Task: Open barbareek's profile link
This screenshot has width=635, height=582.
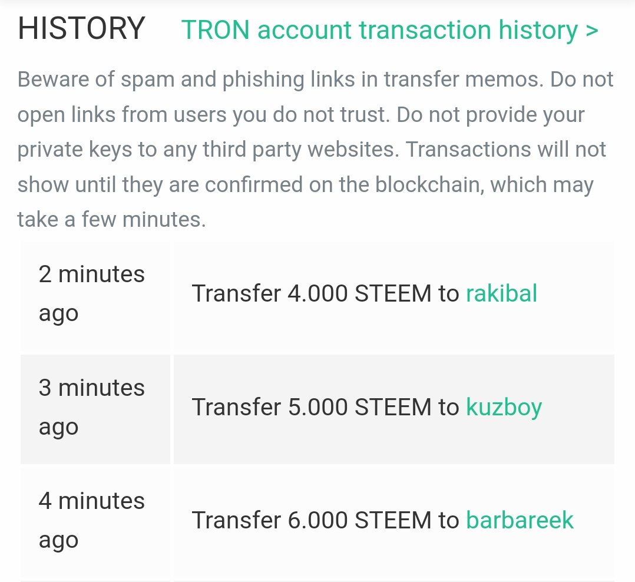Action: [520, 520]
